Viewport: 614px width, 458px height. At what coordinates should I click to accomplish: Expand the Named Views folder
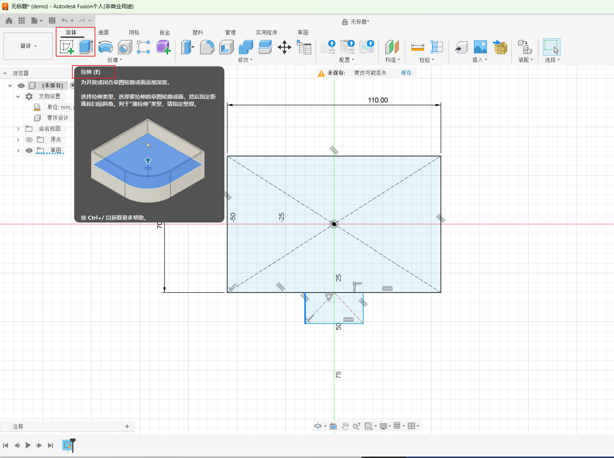pyautogui.click(x=18, y=129)
